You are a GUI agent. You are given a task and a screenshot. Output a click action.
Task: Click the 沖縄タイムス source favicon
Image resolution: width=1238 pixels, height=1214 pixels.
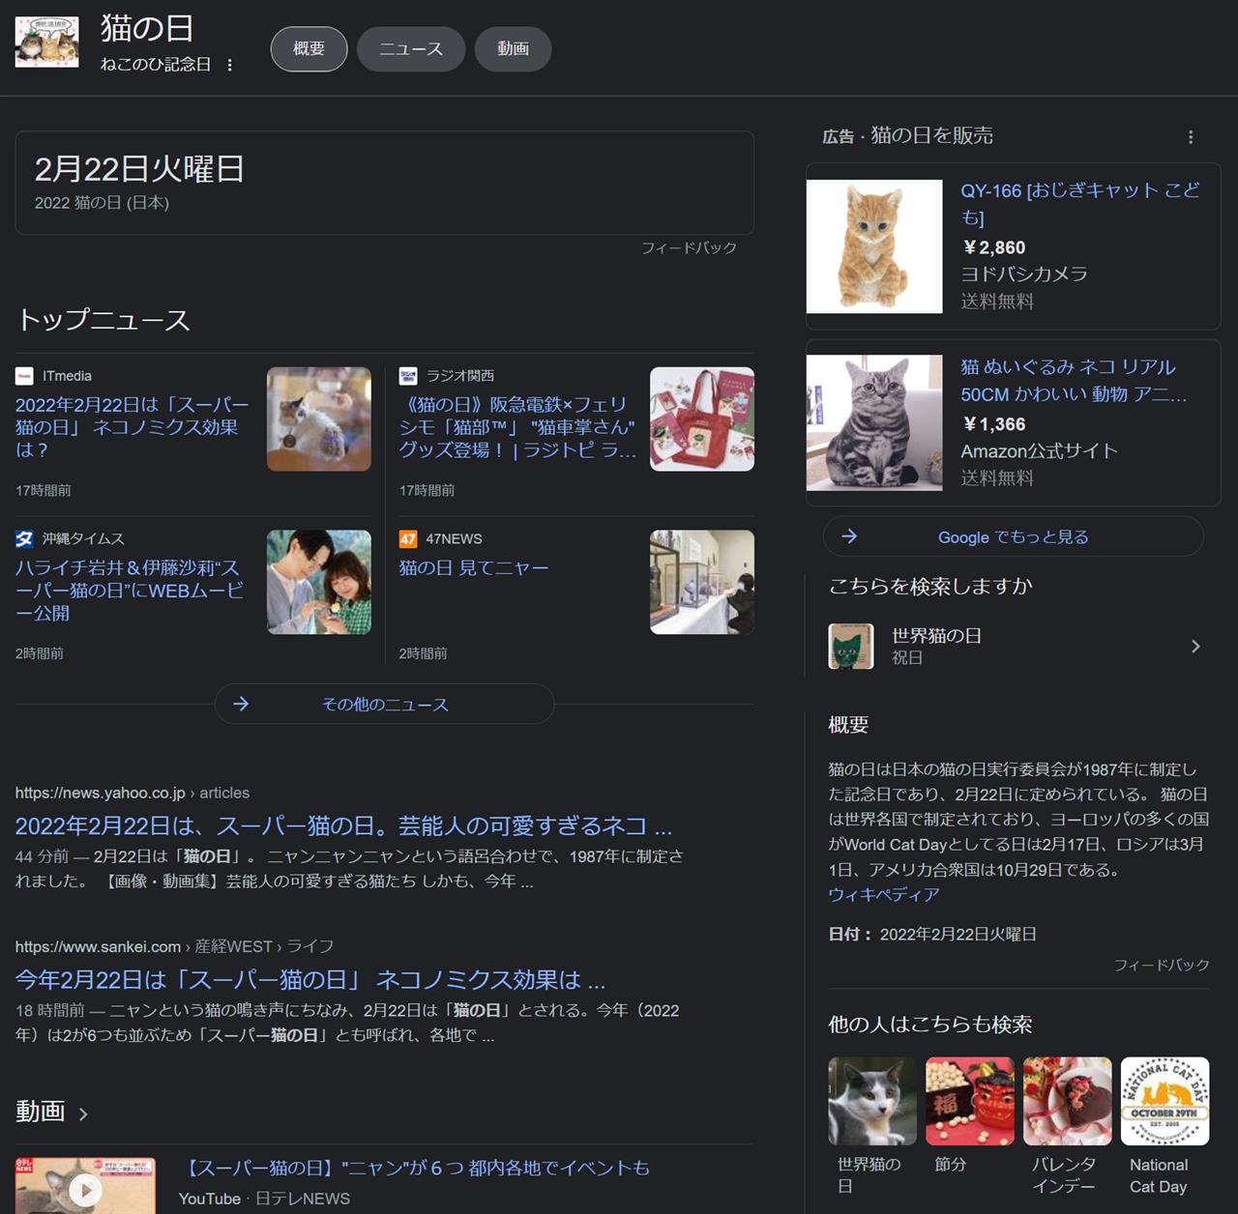coord(24,539)
